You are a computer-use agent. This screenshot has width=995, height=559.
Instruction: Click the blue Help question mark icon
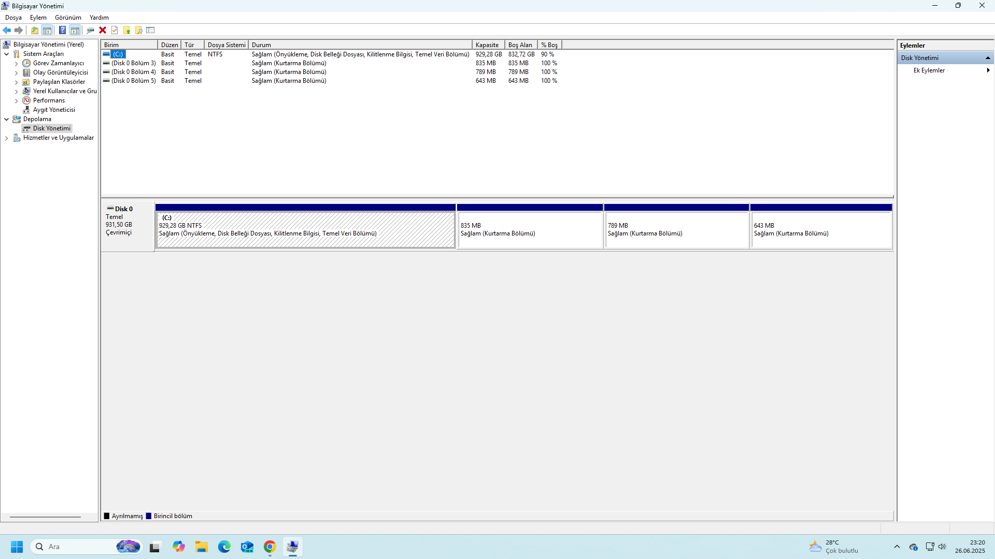(x=62, y=30)
